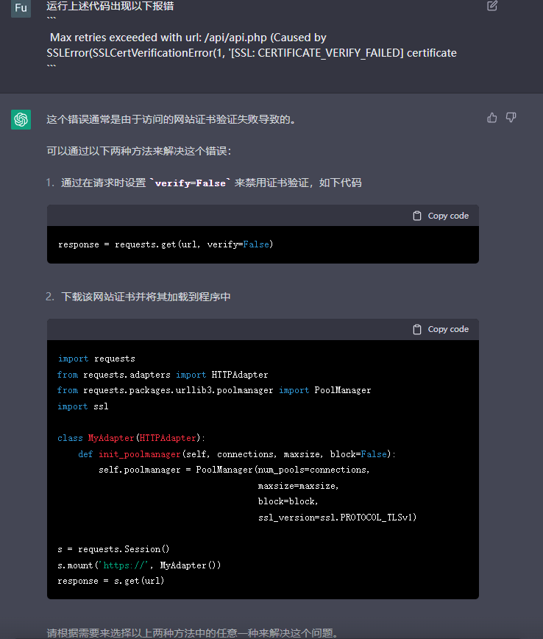Click the 'response = s.get(url)' line
This screenshot has height=639, width=543.
point(111,581)
